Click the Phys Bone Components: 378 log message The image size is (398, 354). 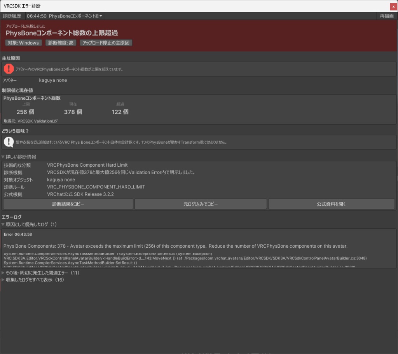175,246
